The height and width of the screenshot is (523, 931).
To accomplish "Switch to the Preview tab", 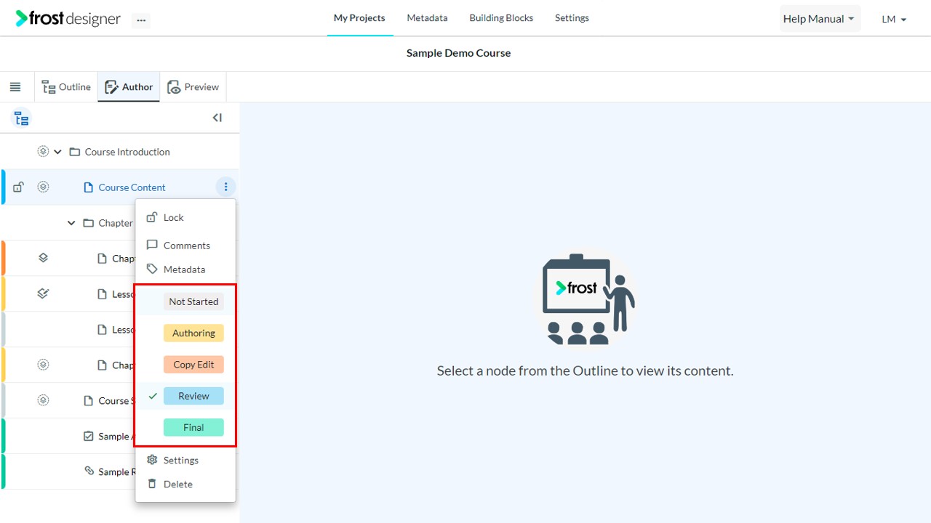I will 193,87.
